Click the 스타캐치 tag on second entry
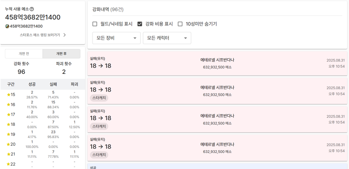The width and height of the screenshot is (349, 169). point(99,98)
